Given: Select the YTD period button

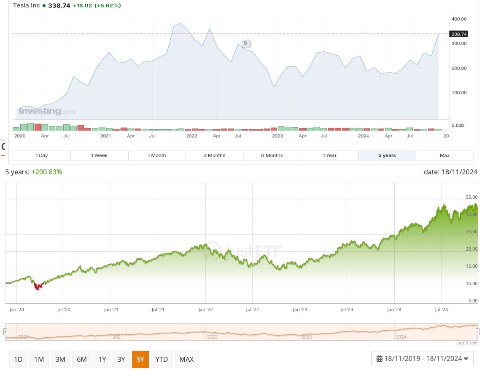Looking at the screenshot, I should pos(162,359).
